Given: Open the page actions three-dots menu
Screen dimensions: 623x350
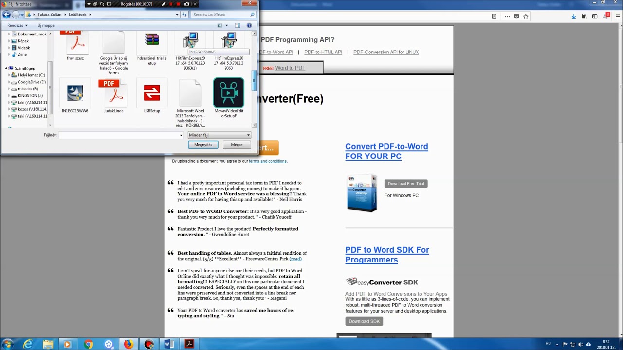Looking at the screenshot, I should tap(507, 16).
